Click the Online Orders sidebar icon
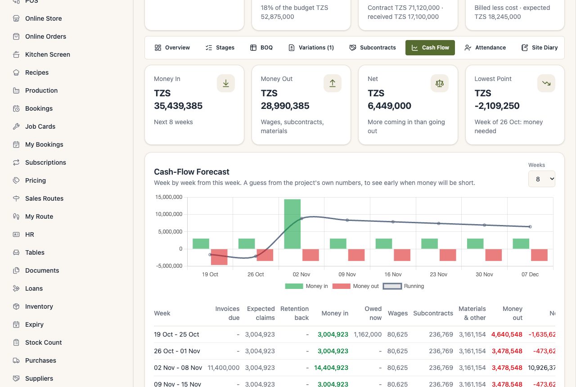Viewport: 576px width, 387px height. (x=16, y=36)
